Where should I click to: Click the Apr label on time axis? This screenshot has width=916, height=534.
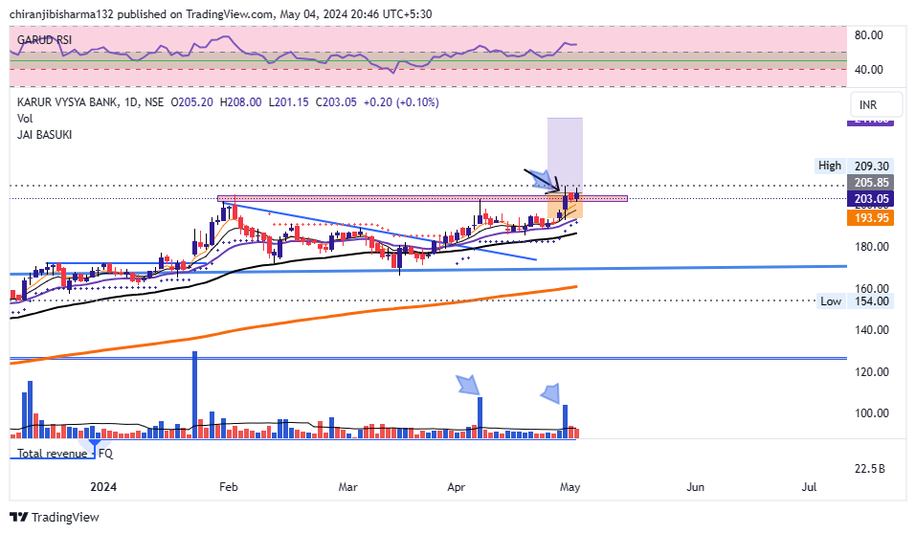pos(457,487)
